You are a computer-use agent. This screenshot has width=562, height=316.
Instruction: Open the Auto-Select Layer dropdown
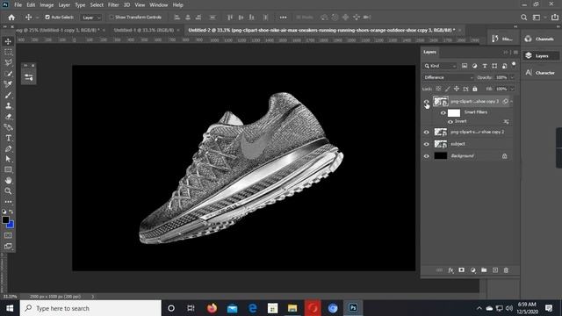click(x=91, y=18)
